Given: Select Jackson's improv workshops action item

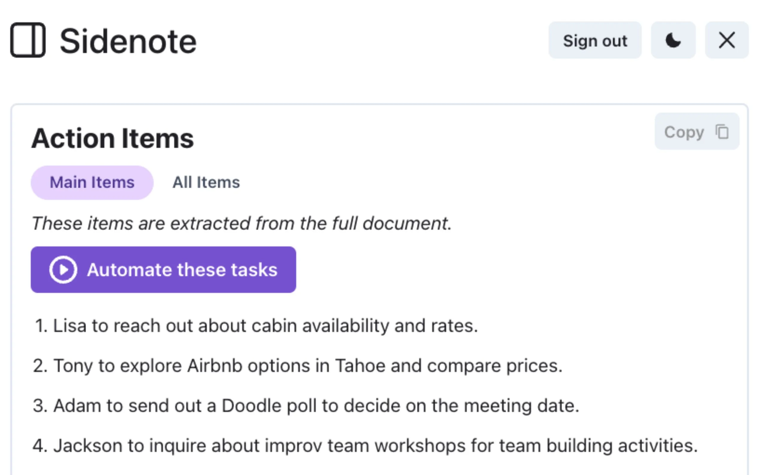Looking at the screenshot, I should tap(375, 445).
